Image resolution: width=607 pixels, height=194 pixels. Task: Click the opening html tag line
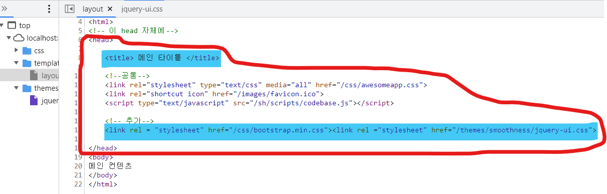click(x=101, y=22)
